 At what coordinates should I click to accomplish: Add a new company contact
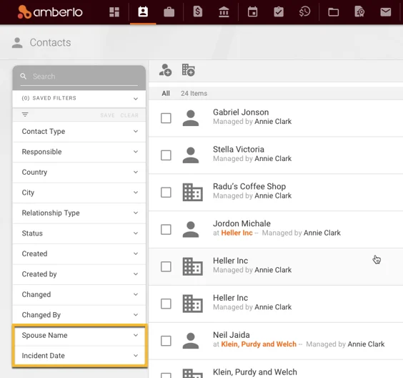(x=189, y=70)
